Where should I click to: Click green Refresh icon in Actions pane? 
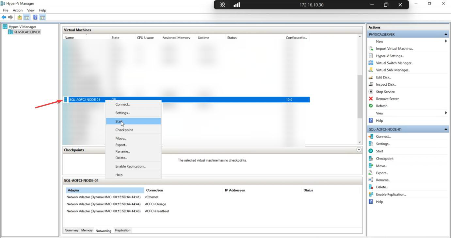click(371, 106)
